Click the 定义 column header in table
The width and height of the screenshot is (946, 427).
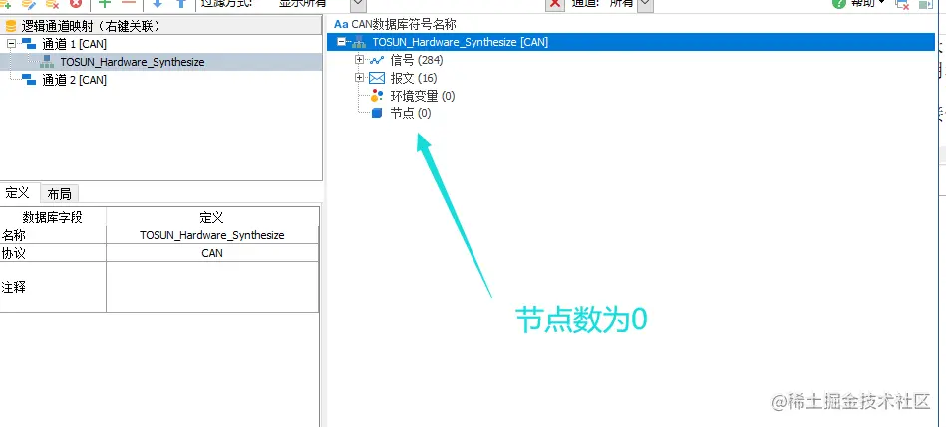[211, 217]
